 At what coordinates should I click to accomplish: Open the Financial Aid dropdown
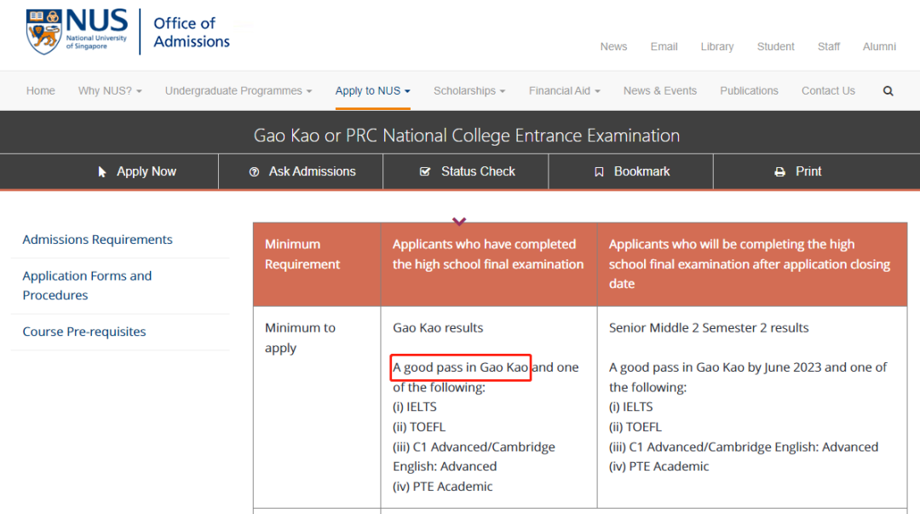click(564, 91)
